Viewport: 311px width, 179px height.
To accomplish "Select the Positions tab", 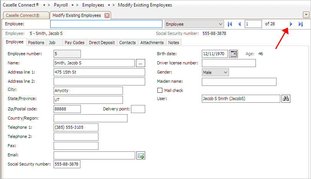I will [36, 43].
